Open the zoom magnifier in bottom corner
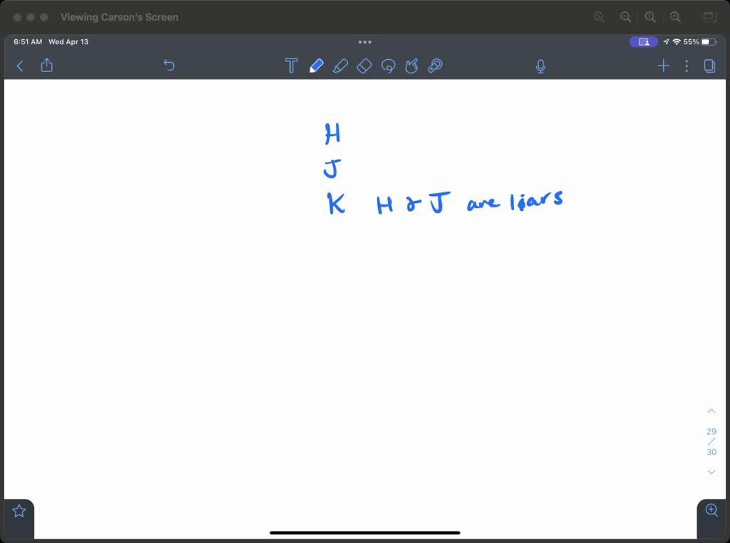 pos(711,510)
